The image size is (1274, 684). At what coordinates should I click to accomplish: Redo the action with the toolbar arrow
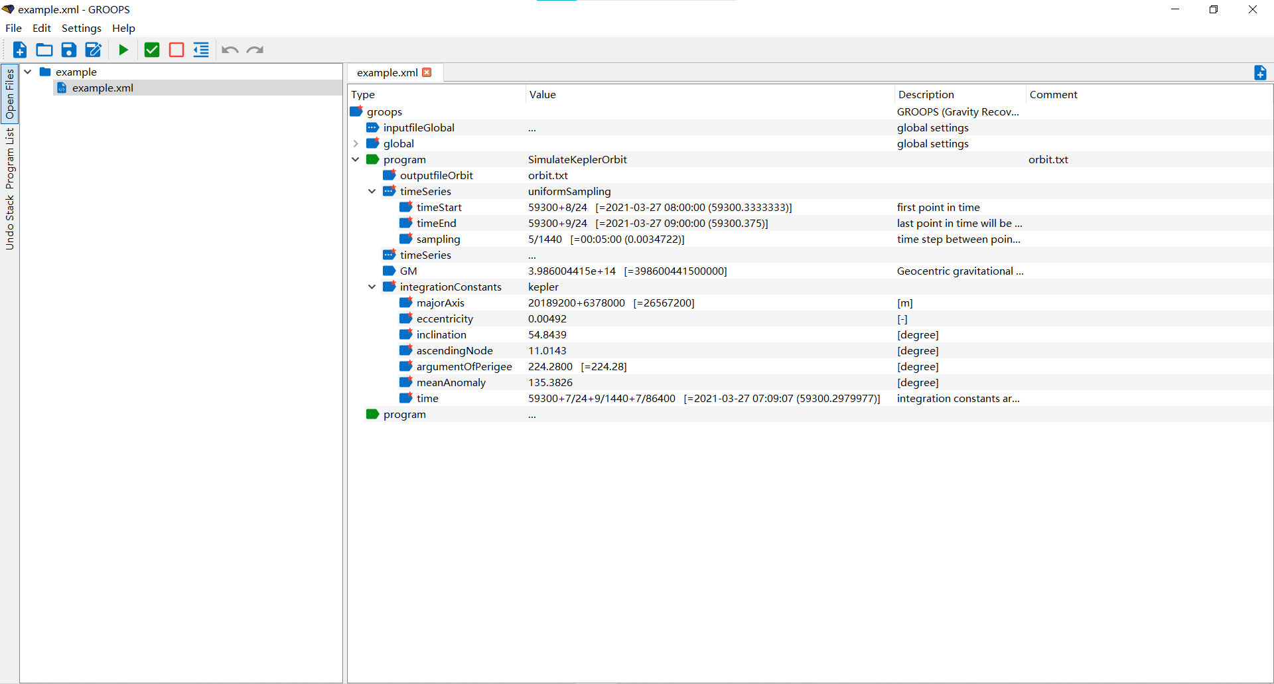click(255, 50)
